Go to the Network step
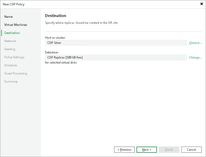The height and width of the screenshot is (157, 206). 10,41
